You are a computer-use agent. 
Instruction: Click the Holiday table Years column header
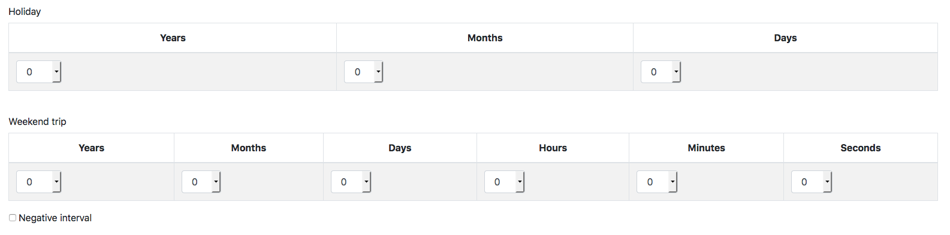tap(173, 38)
